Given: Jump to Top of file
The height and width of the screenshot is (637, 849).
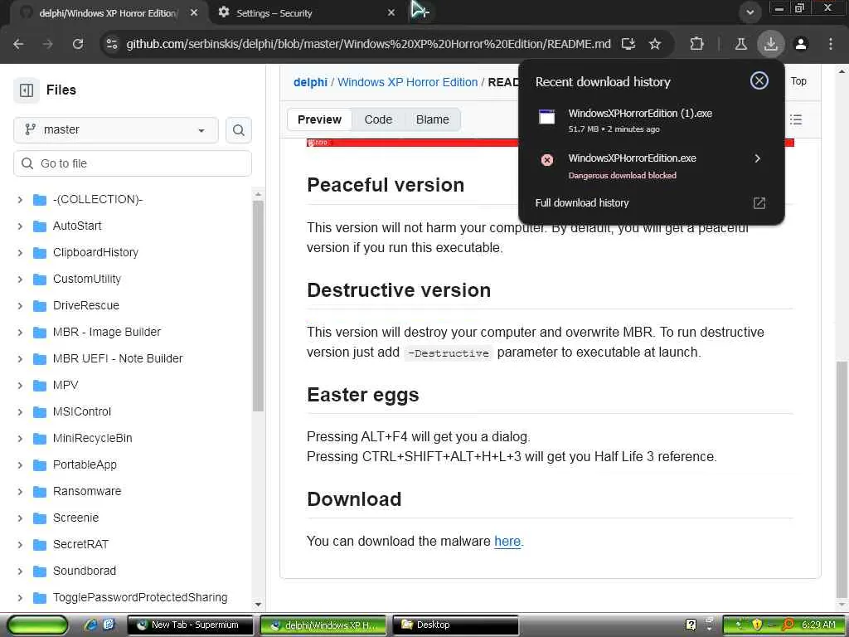Looking at the screenshot, I should point(798,81).
